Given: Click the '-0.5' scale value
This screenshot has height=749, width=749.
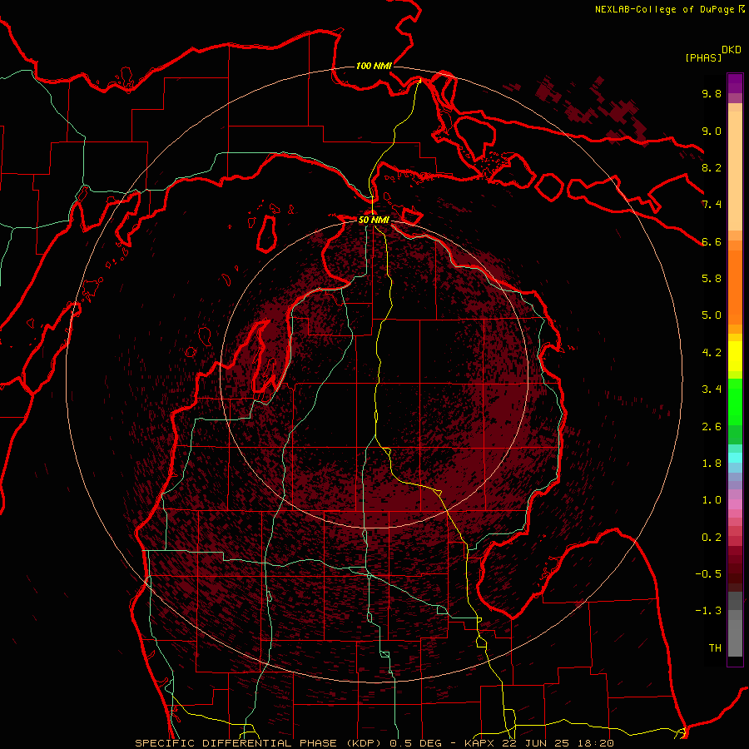Looking at the screenshot, I should point(708,574).
